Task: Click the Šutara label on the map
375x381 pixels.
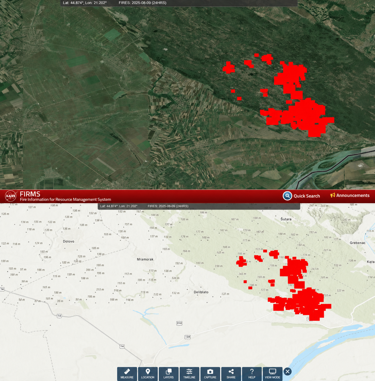Action: click(286, 219)
